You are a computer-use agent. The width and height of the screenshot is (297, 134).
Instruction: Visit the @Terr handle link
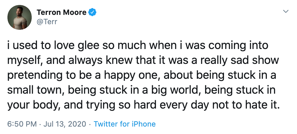coord(47,22)
